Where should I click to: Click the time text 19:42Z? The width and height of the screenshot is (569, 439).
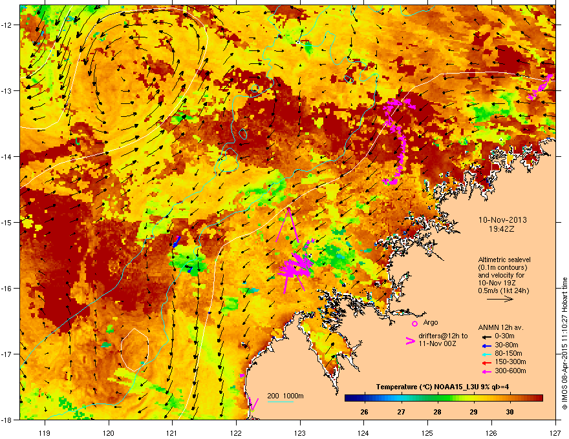pos(501,229)
